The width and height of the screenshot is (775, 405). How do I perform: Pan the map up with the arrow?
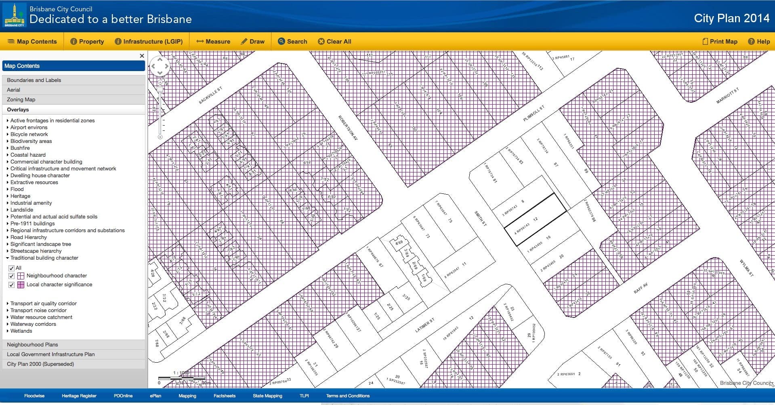(x=160, y=59)
